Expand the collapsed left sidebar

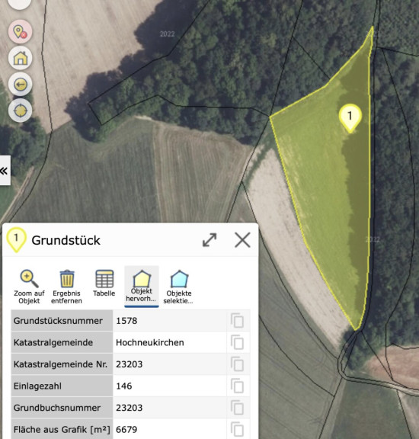(x=5, y=170)
